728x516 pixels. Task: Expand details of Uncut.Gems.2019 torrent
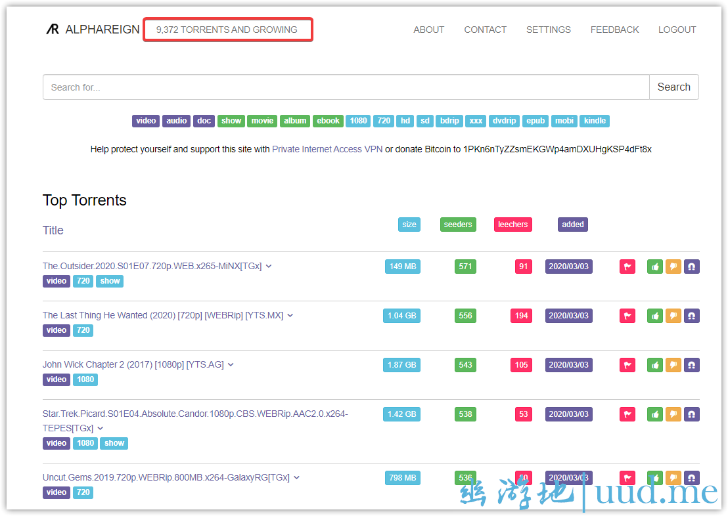[297, 477]
